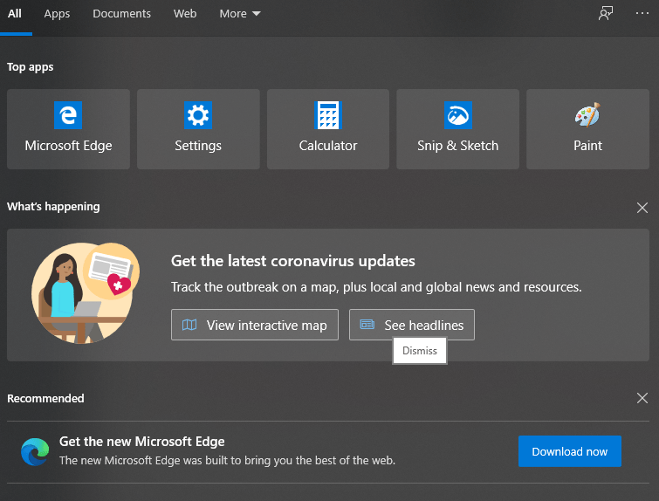Select the All tab
This screenshot has height=501, width=659.
[x=15, y=14]
